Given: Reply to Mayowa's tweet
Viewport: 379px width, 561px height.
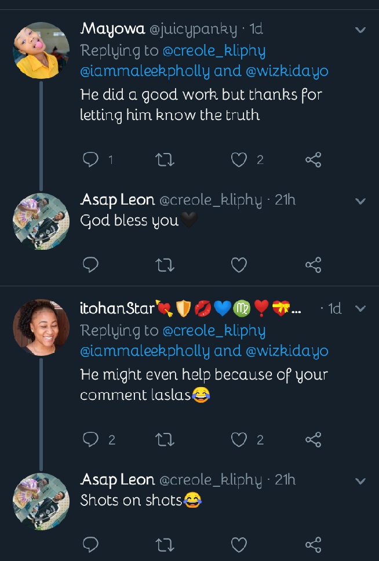Looking at the screenshot, I should 90,159.
